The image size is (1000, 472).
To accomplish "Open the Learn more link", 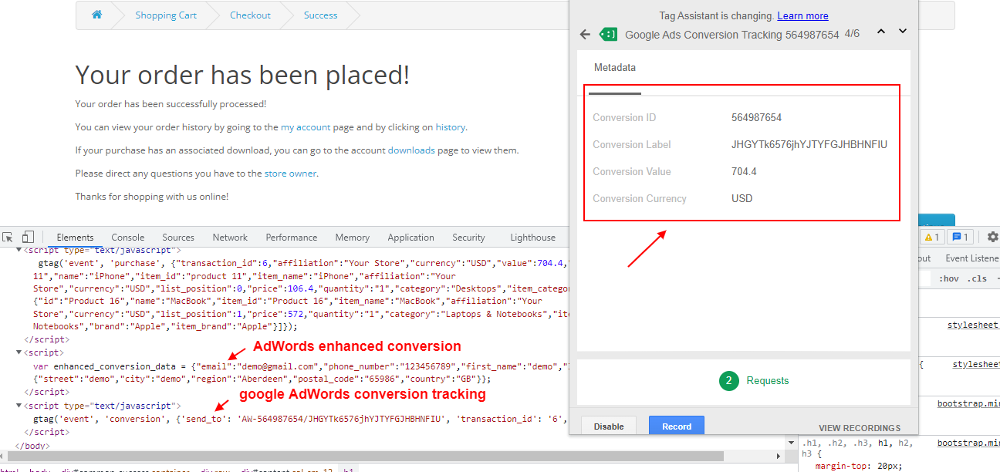I will coord(802,16).
